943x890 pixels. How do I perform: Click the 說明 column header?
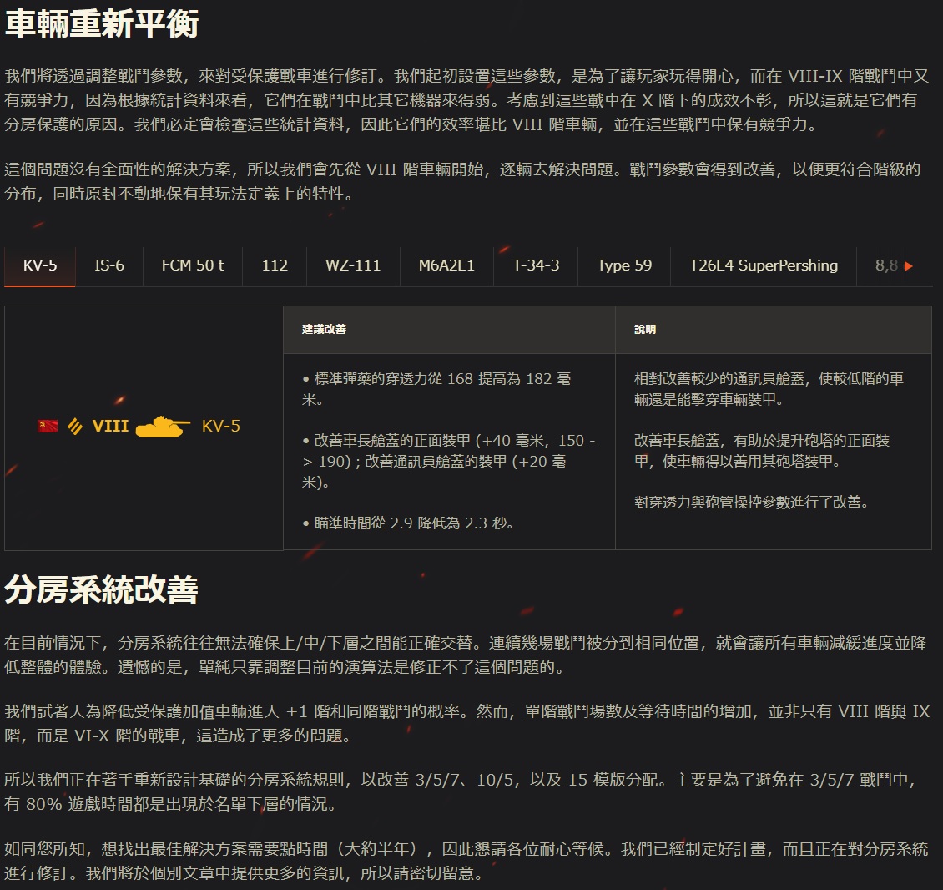645,330
